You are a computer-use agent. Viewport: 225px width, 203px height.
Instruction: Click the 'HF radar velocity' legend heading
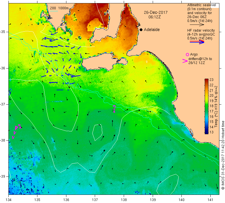click(201, 30)
